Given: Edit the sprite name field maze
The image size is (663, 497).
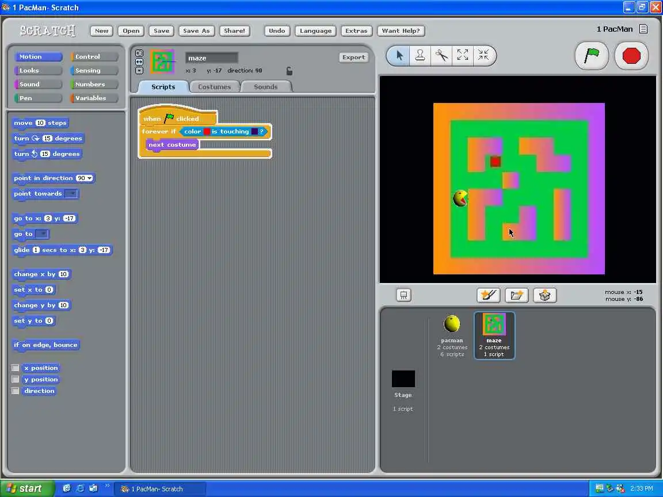Looking at the screenshot, I should (x=212, y=58).
